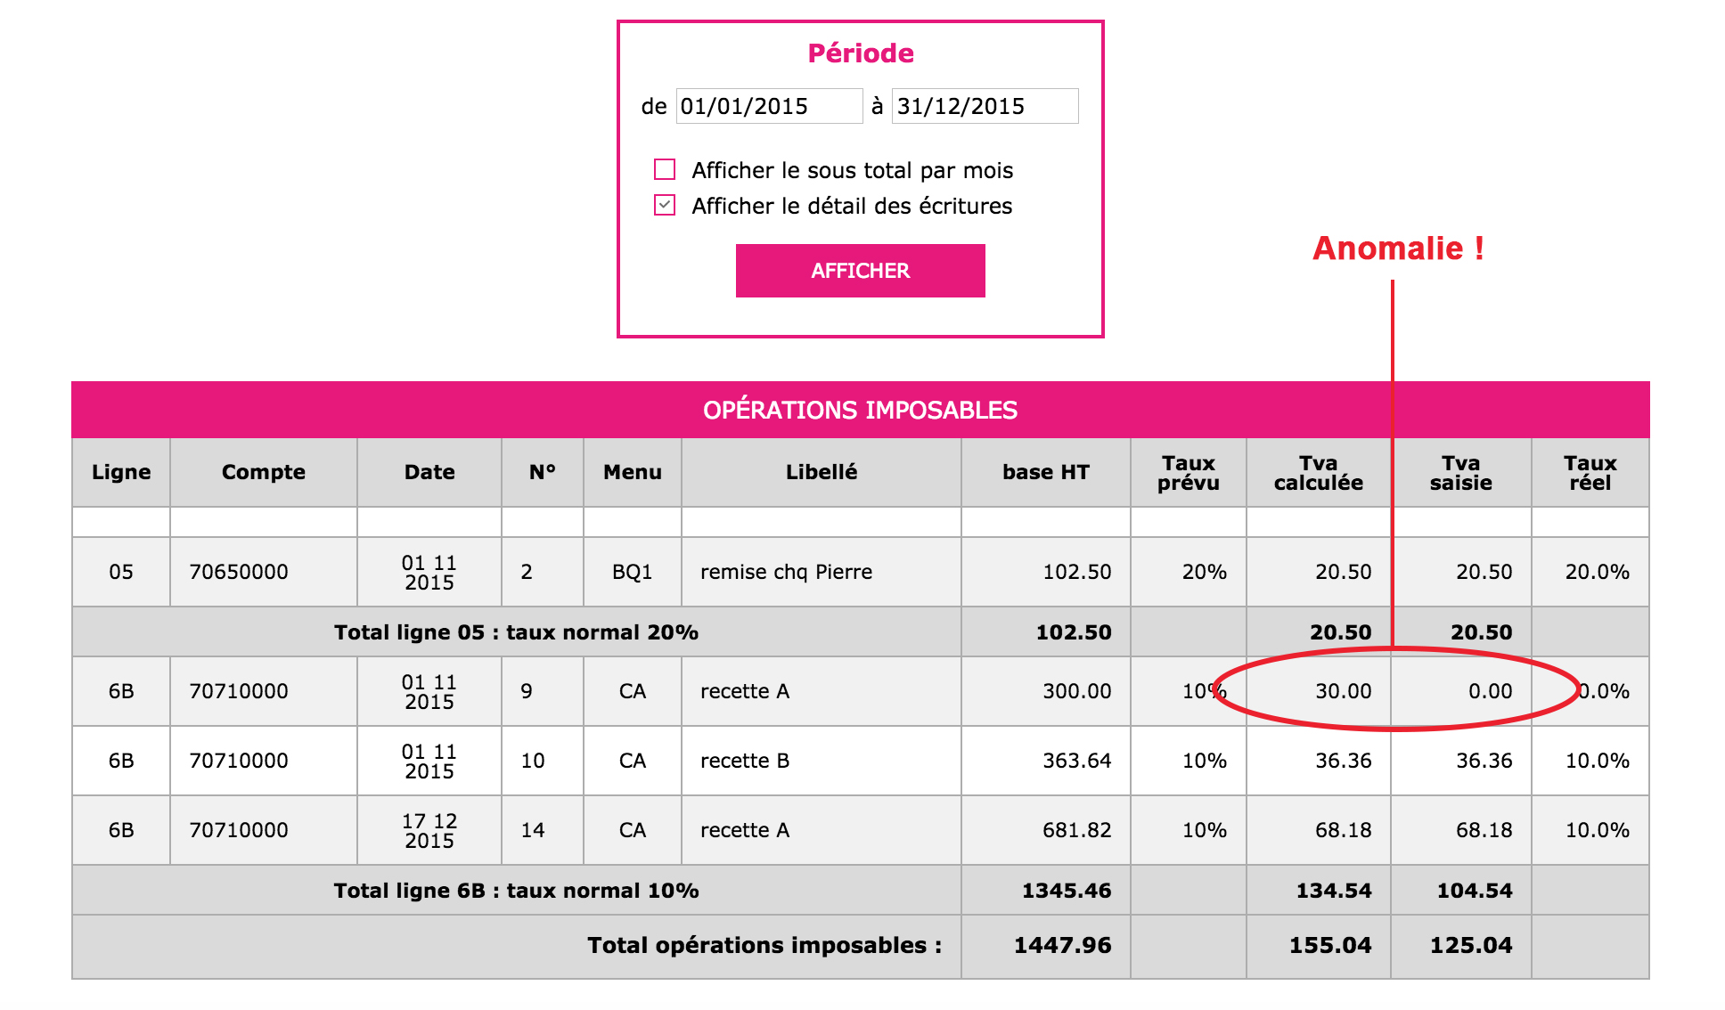Click the Total ligne 6B subtotal row

861,891
